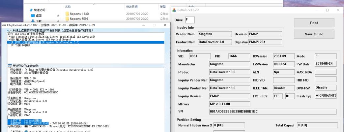Close the GetInfo window
Viewport: 344px width, 132px height.
(x=338, y=10)
